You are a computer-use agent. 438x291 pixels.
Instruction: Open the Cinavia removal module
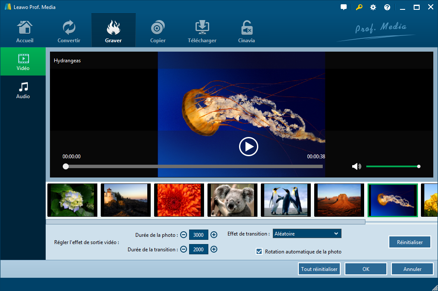point(246,31)
